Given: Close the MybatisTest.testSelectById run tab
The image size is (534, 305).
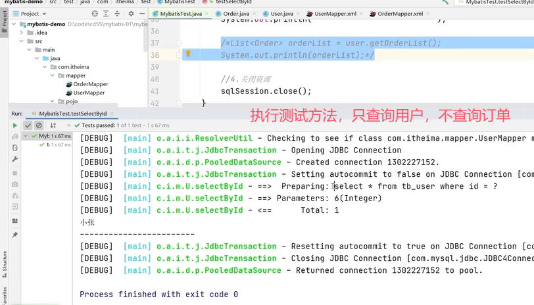Looking at the screenshot, I should click(x=112, y=113).
